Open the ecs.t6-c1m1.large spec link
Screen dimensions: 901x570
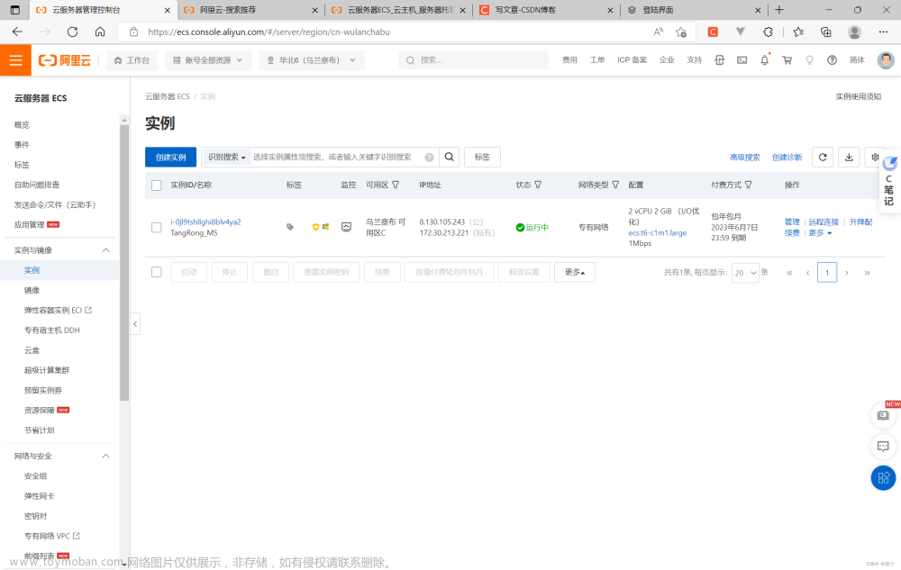pyautogui.click(x=658, y=233)
